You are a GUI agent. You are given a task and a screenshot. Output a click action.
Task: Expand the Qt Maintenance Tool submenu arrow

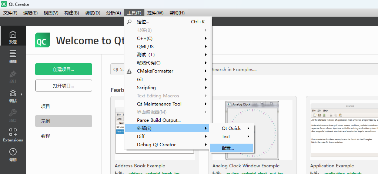pyautogui.click(x=206, y=104)
